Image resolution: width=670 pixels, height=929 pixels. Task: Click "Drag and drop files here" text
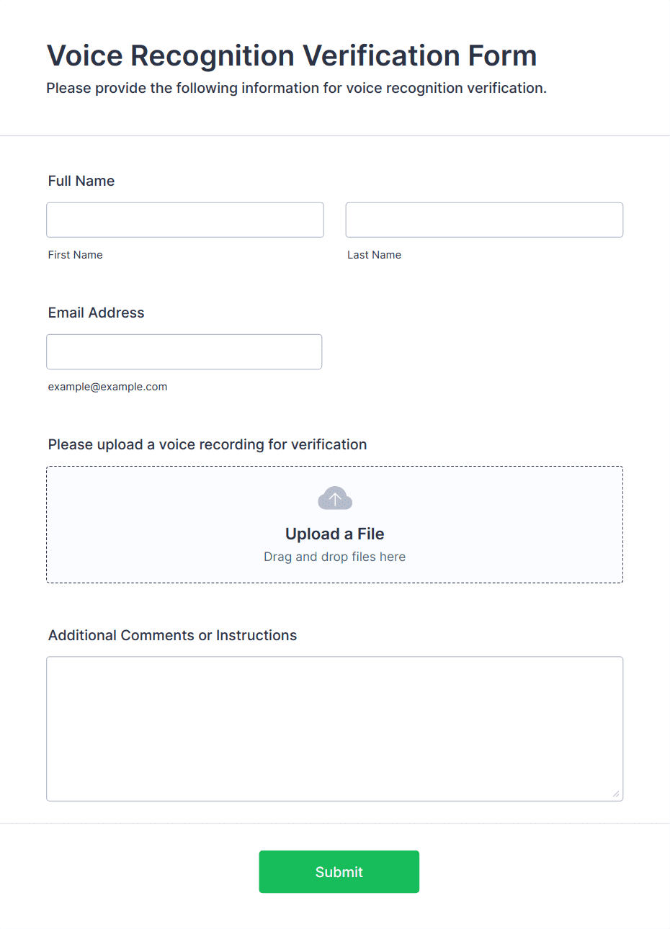tap(335, 557)
